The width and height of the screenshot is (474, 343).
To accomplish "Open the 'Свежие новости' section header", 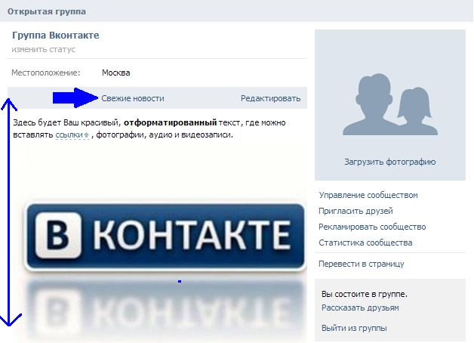I will point(133,98).
